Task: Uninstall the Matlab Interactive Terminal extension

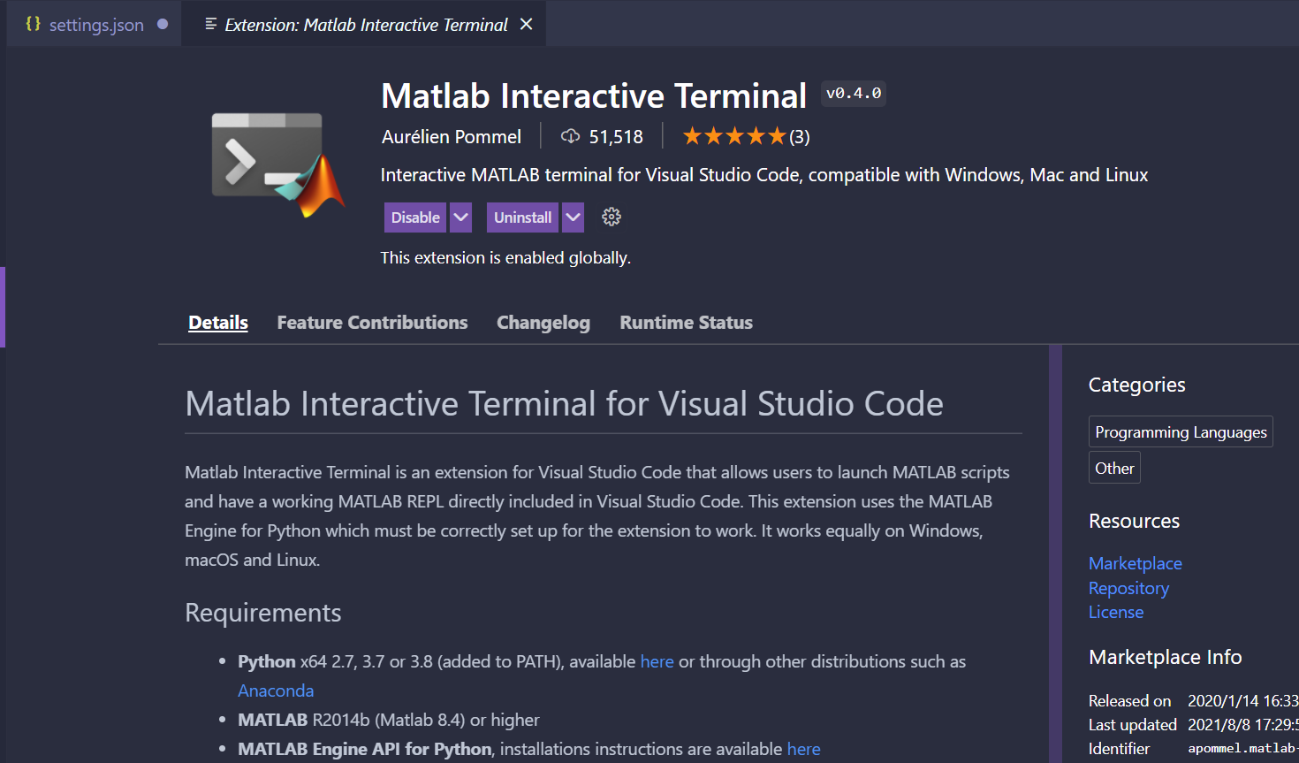Action: (522, 217)
